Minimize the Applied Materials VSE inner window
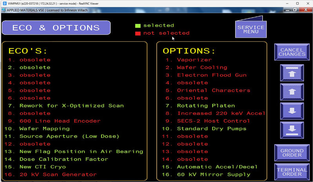Viewport: 313px width, 182px height. pyautogui.click(x=288, y=10)
